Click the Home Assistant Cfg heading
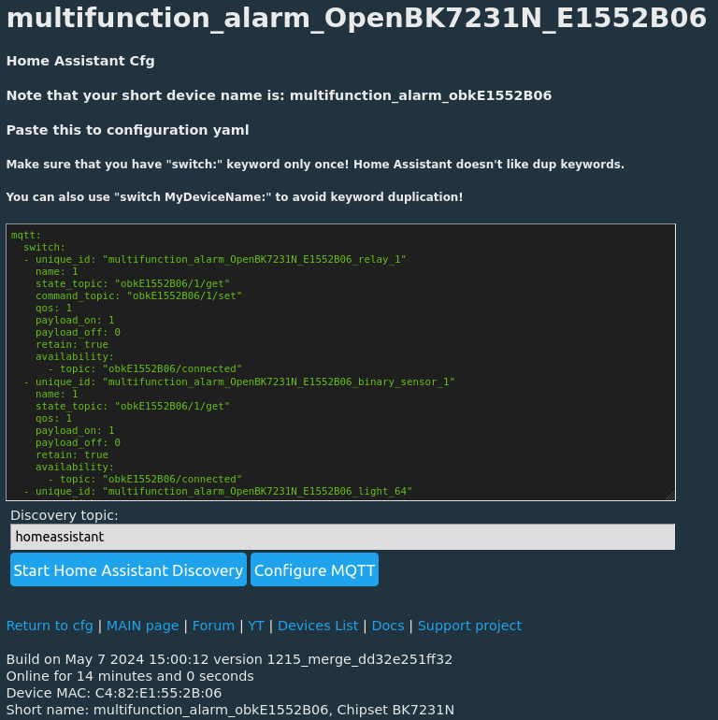 tap(80, 61)
